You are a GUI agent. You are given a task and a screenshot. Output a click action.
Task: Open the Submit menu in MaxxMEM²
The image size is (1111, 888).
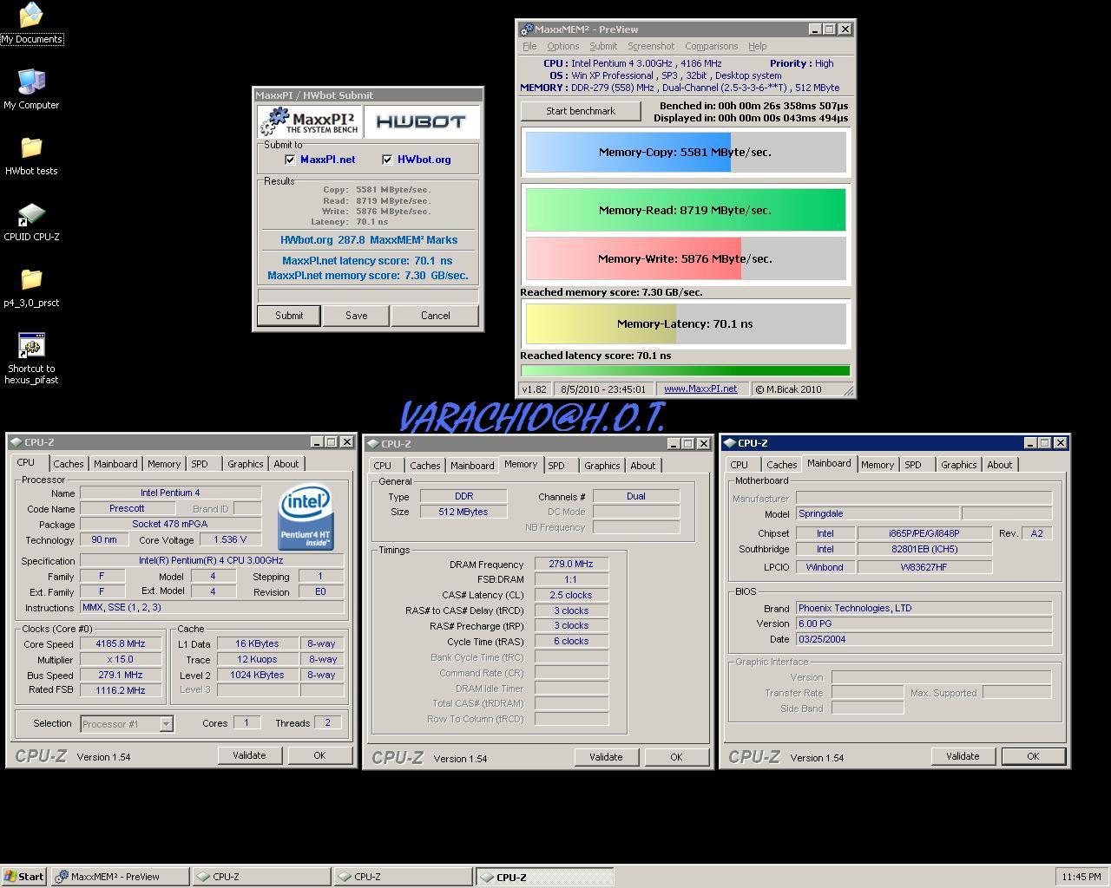603,47
